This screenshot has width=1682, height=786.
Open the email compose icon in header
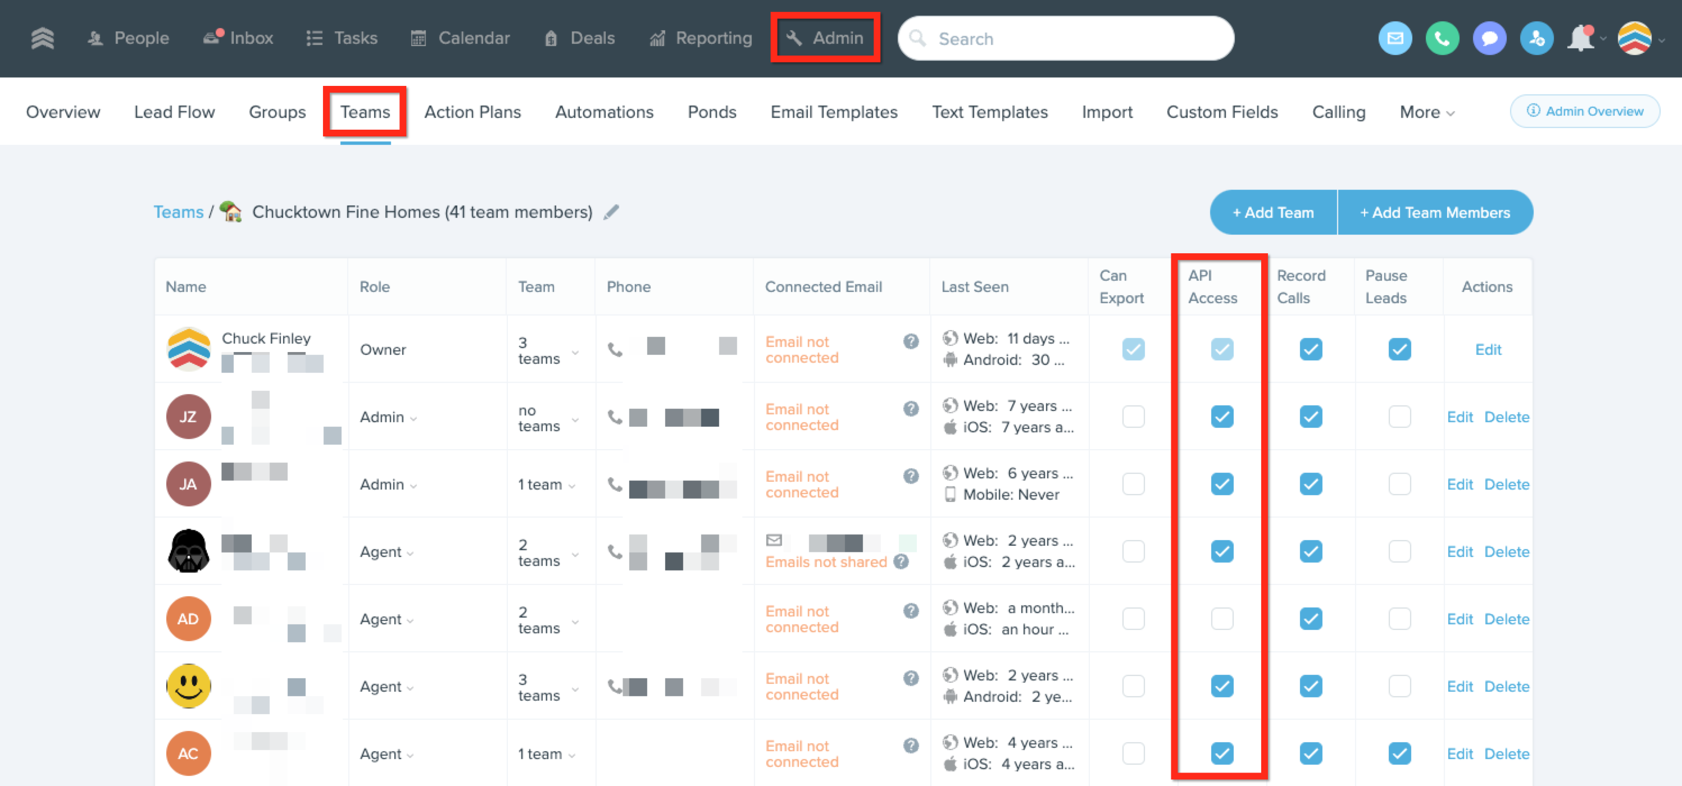(x=1395, y=39)
